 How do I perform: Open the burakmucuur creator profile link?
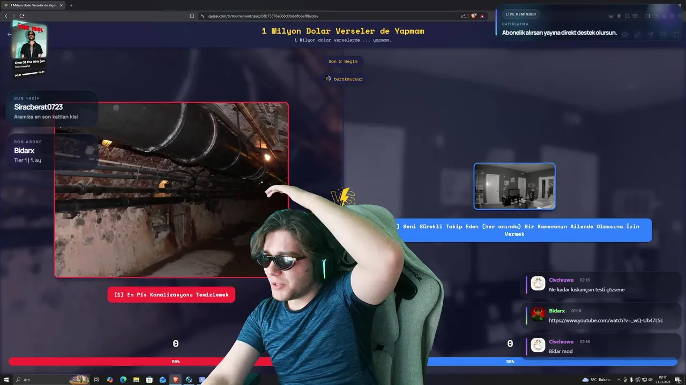click(344, 79)
